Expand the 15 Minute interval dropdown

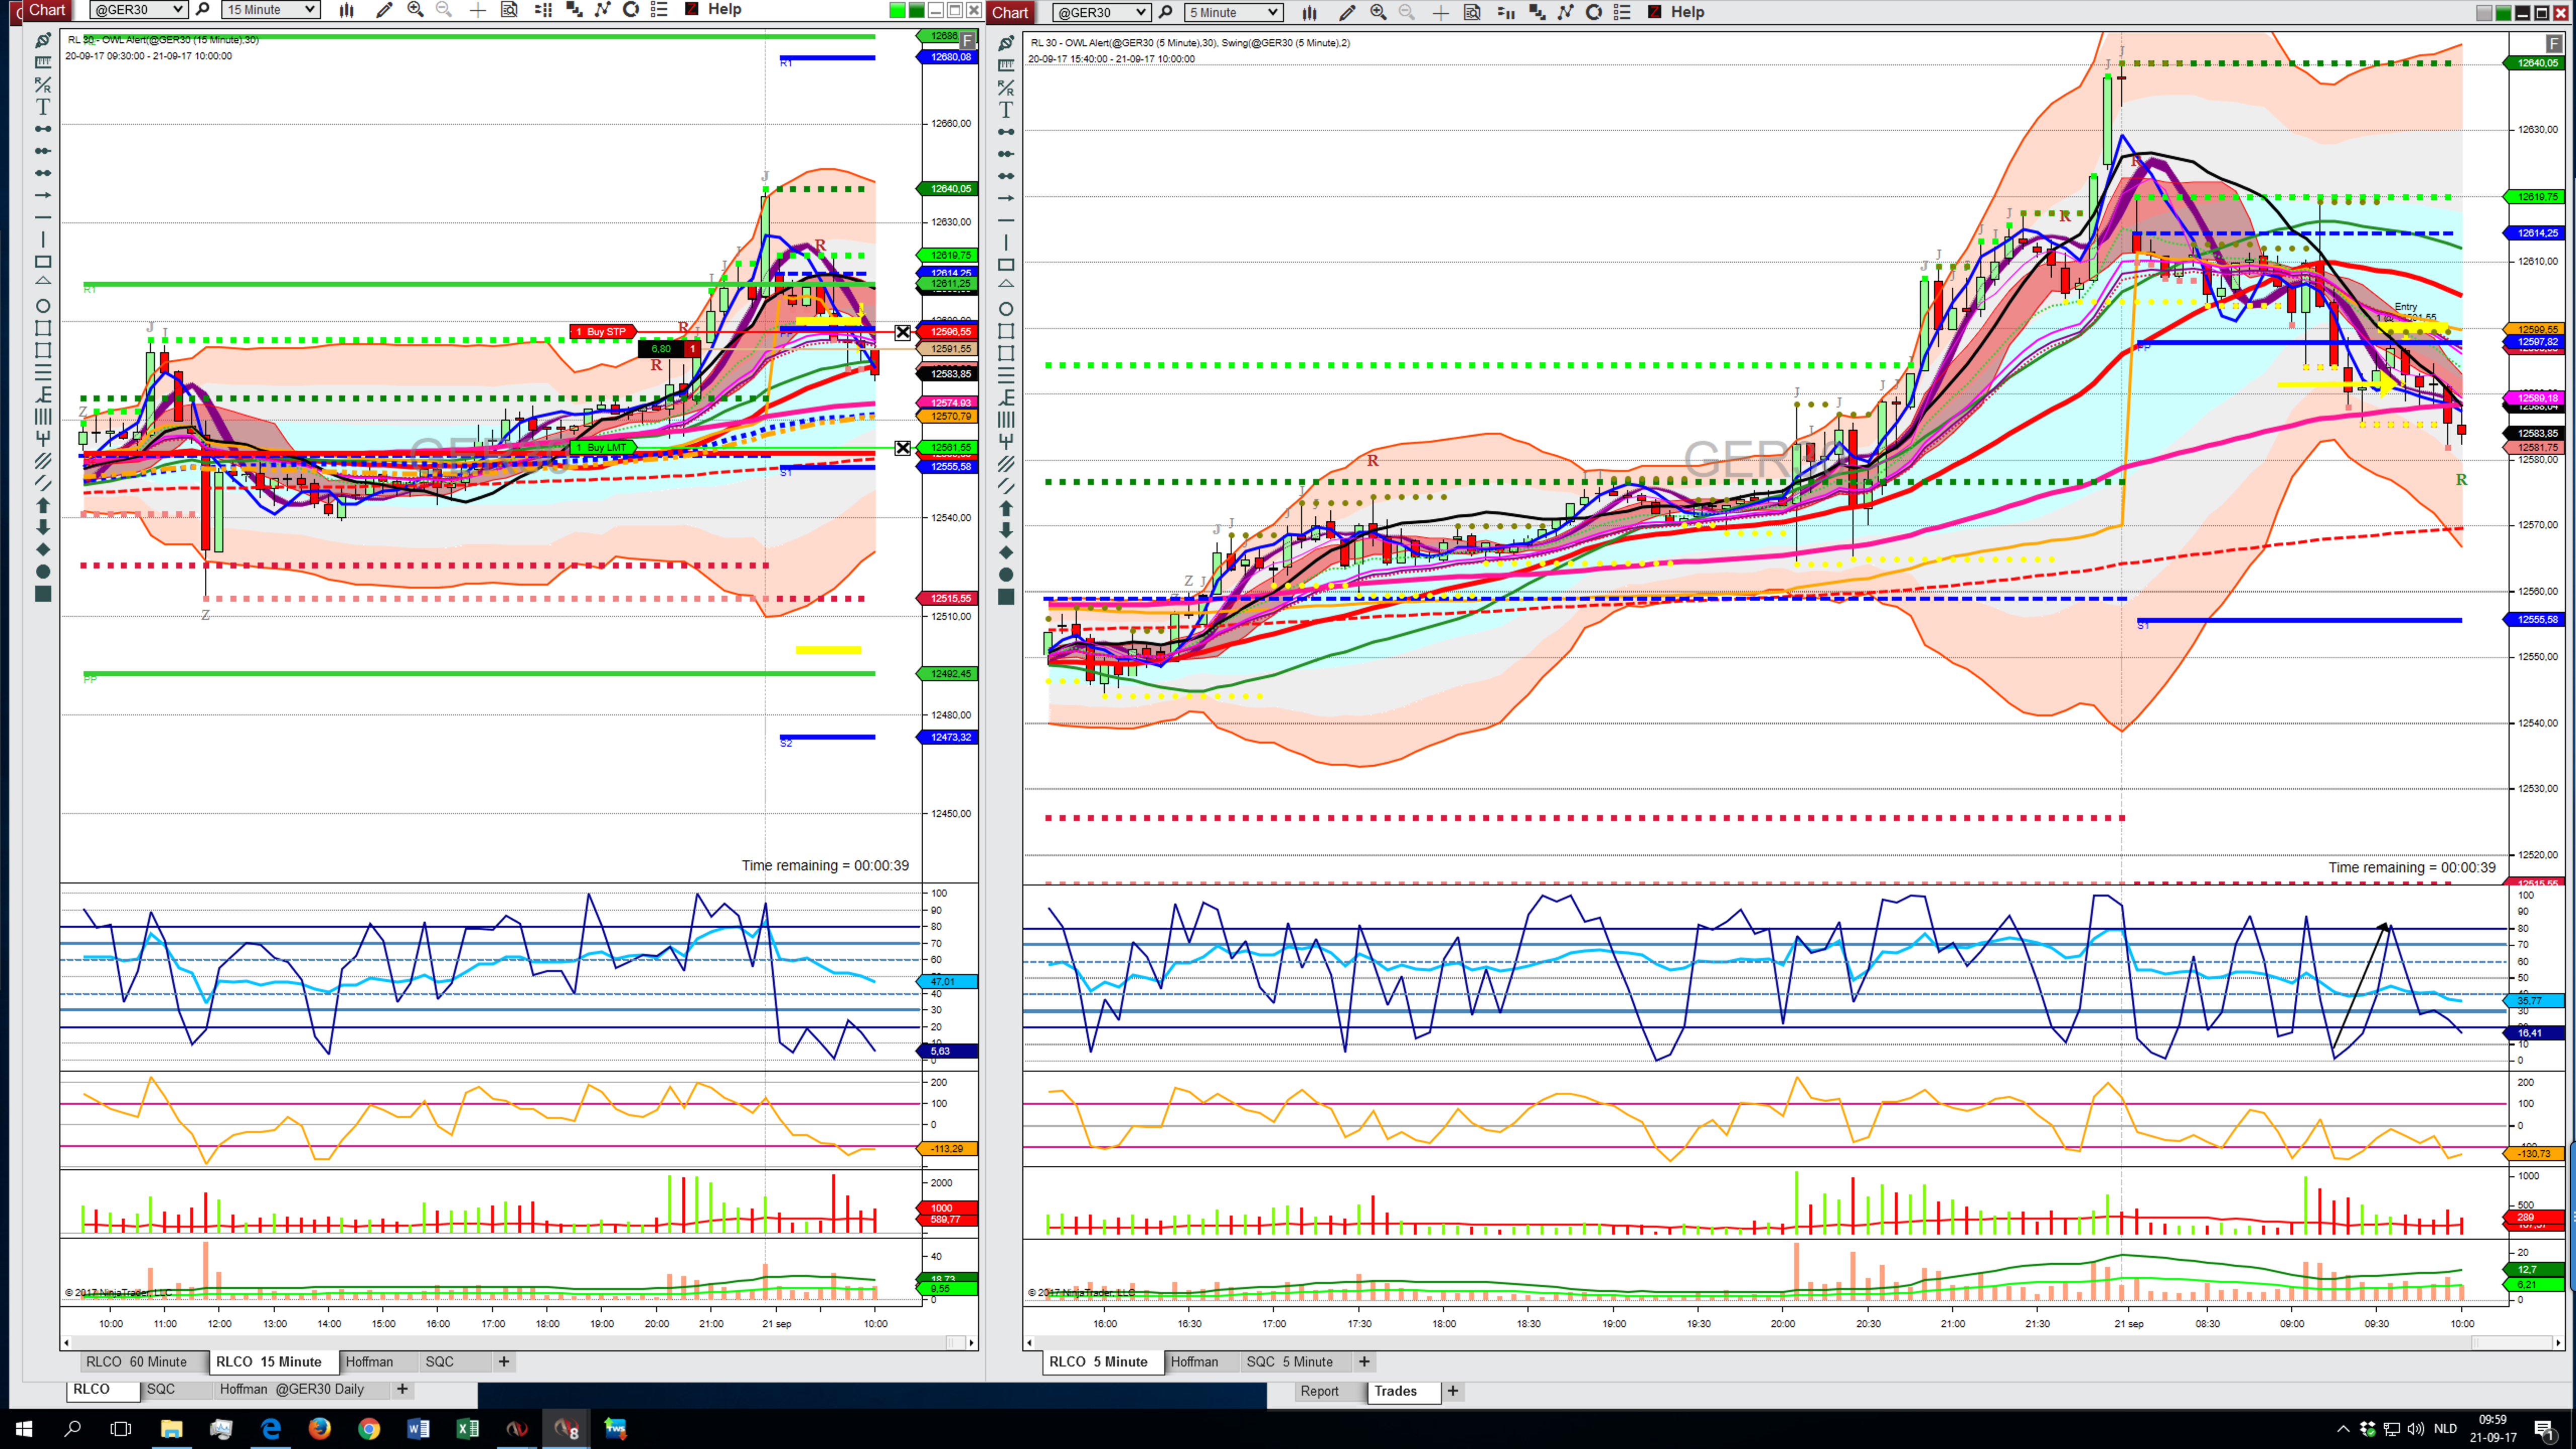point(270,10)
